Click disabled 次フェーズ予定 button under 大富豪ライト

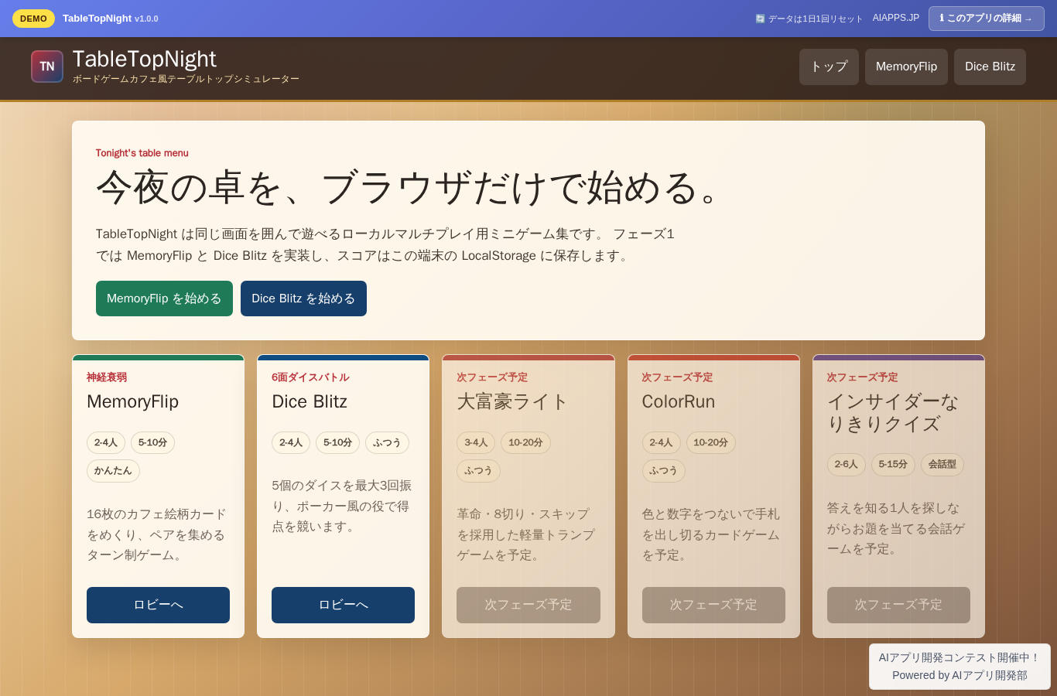click(x=528, y=605)
